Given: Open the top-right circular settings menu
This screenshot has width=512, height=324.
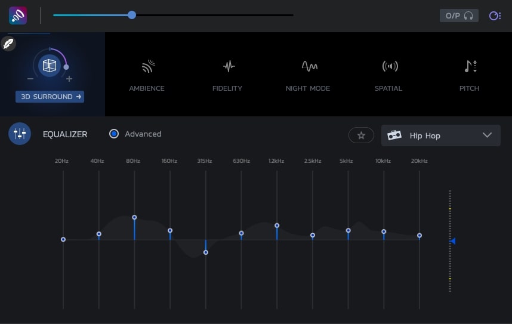Looking at the screenshot, I should (x=495, y=16).
